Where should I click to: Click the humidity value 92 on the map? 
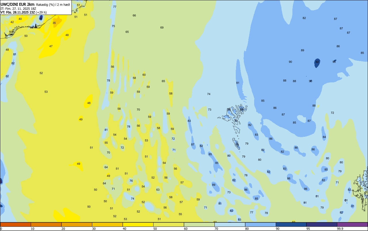(x=317, y=62)
